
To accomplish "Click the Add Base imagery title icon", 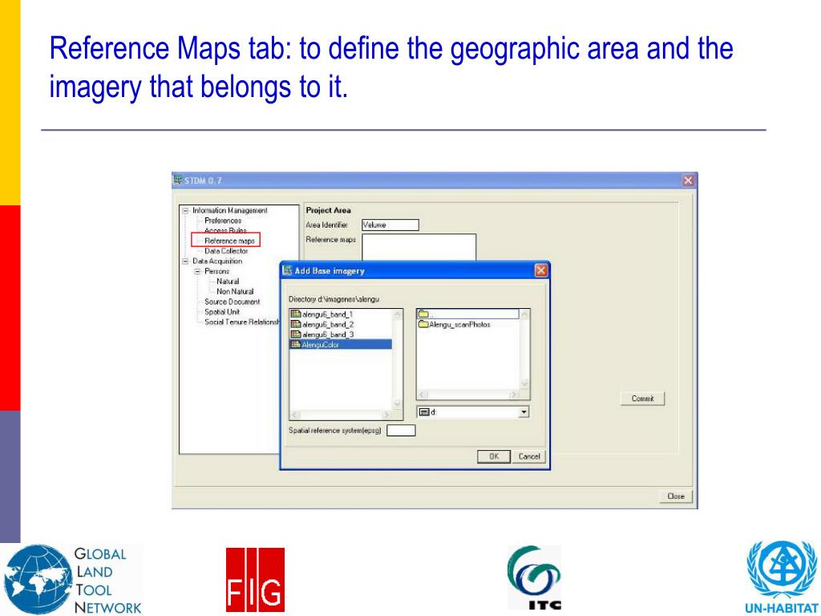I will click(x=287, y=270).
